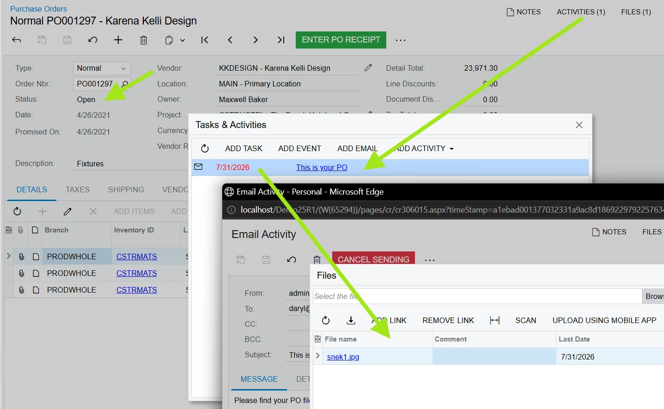
Task: Open NOTES on the purchase order
Action: coord(524,12)
